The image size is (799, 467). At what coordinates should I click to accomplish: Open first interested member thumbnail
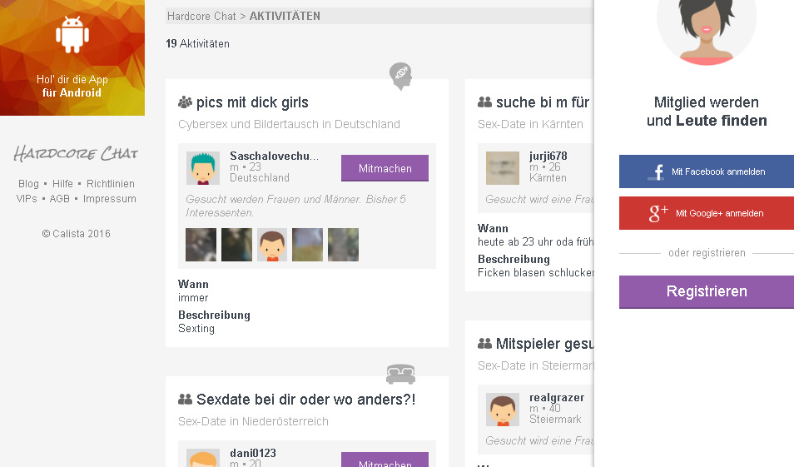point(201,245)
